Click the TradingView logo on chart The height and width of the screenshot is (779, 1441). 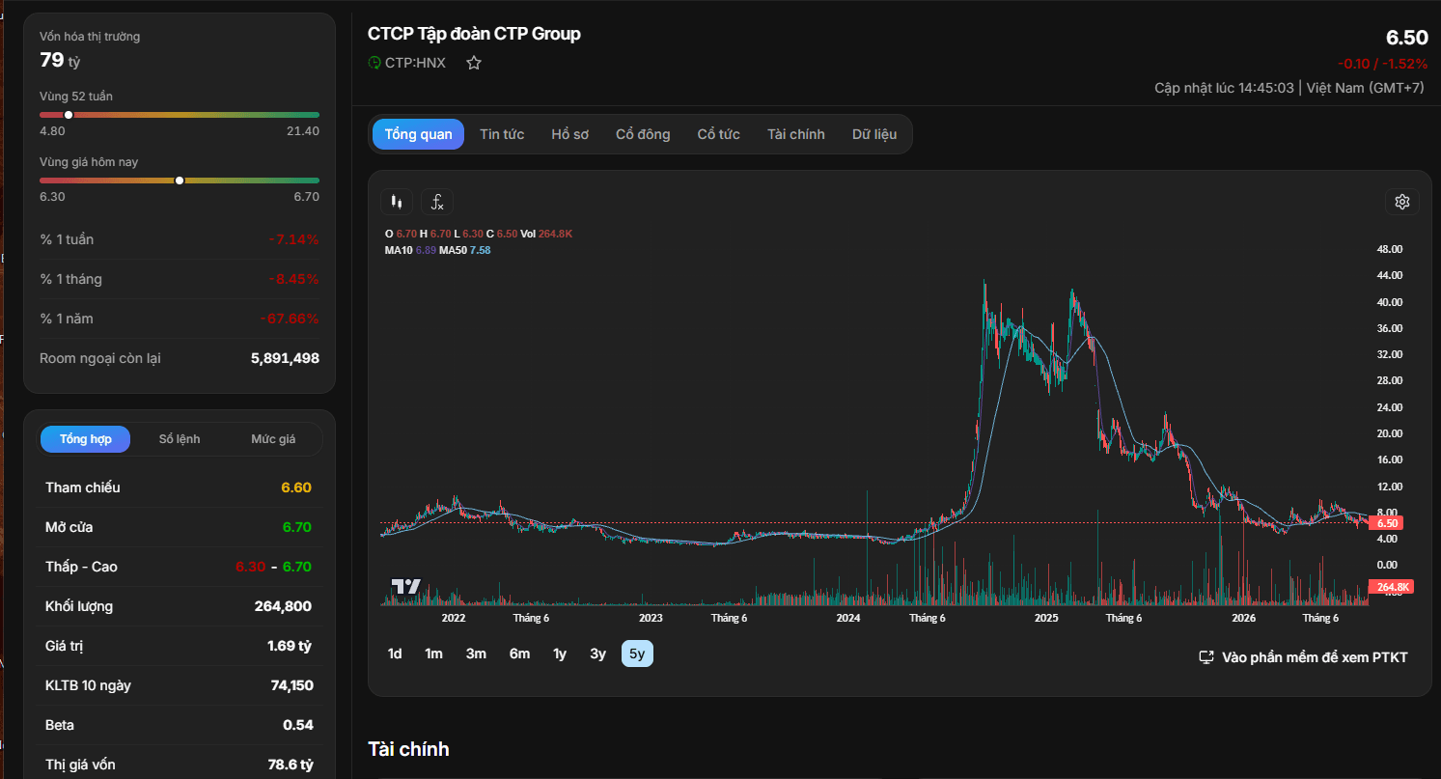tap(405, 587)
